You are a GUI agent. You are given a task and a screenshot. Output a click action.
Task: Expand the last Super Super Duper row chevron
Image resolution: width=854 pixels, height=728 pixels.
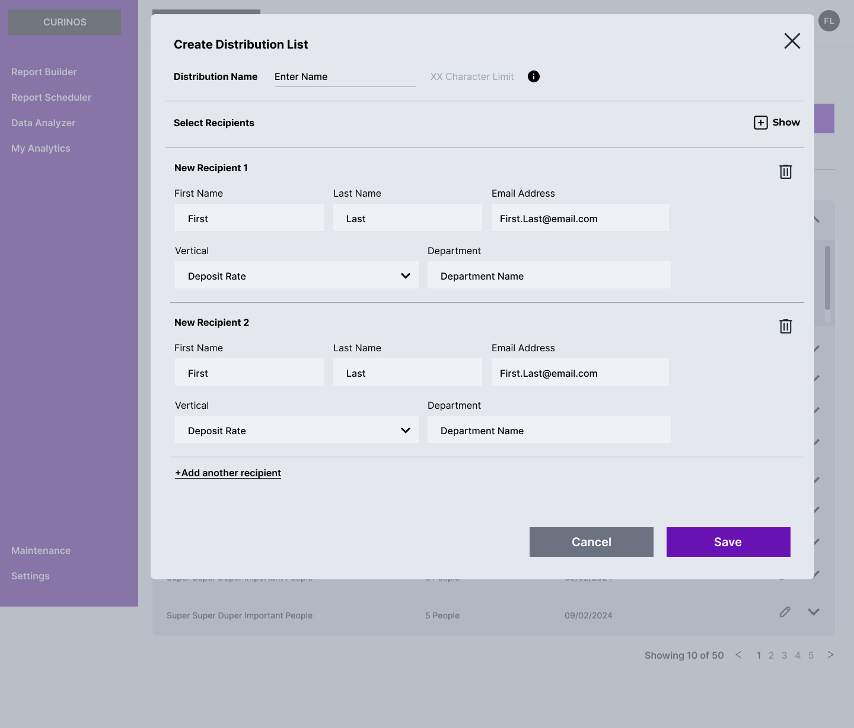click(x=814, y=612)
